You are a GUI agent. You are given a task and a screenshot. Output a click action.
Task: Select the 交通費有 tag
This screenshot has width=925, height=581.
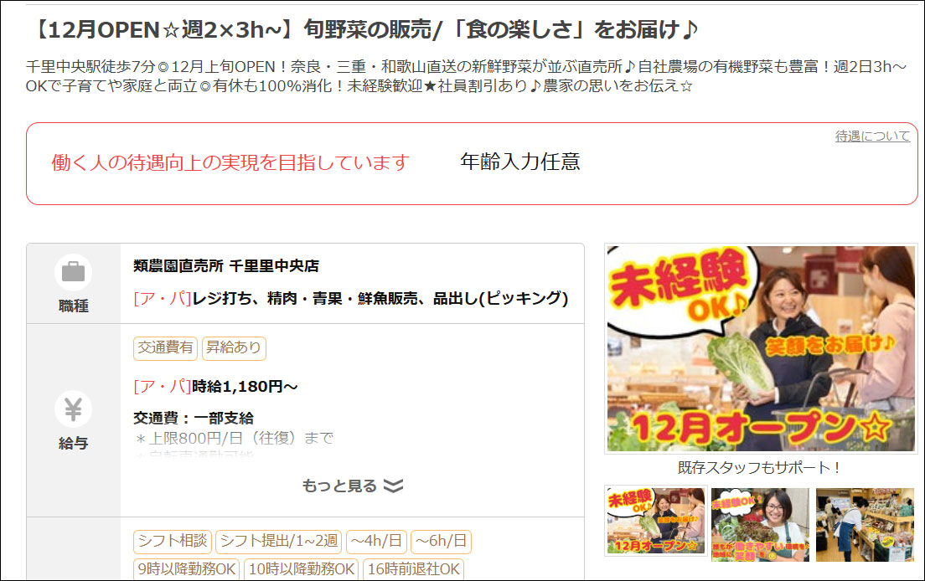(166, 347)
